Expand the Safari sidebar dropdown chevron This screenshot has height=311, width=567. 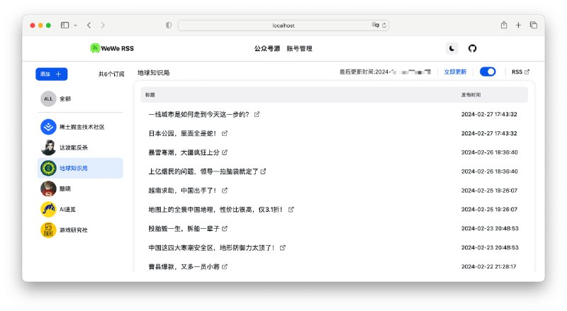point(75,25)
